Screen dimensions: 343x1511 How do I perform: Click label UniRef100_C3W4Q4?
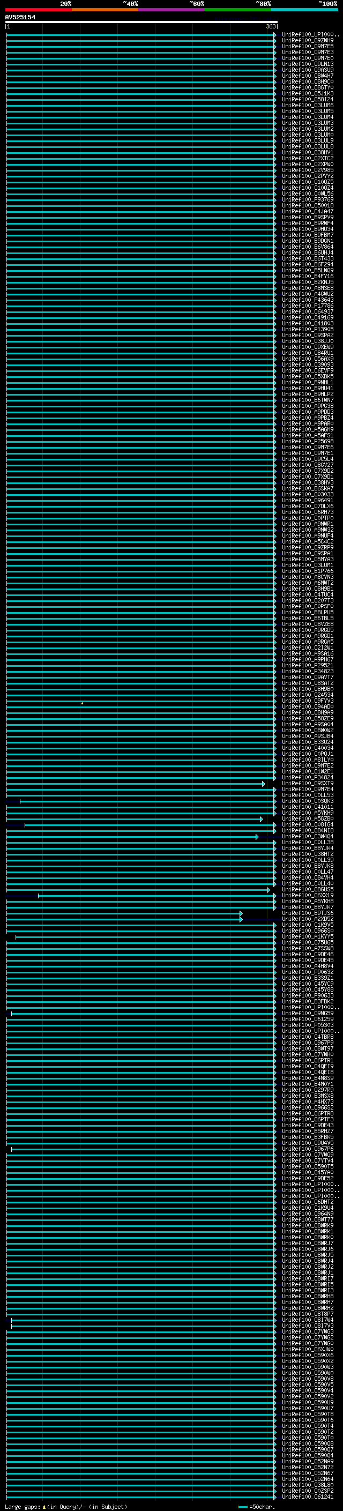[308, 837]
